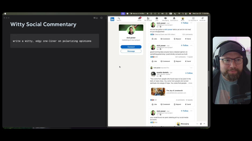
Task: Open My Network in the LinkedIn navbar
Action: [x=148, y=19]
